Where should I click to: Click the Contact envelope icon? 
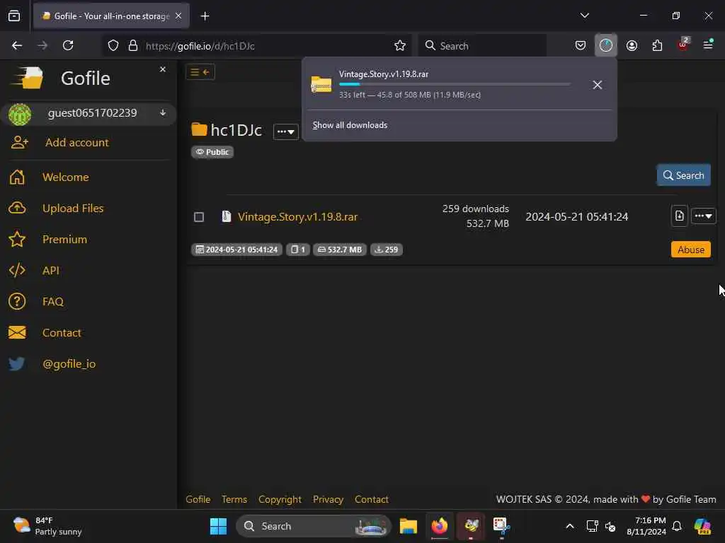coord(17,332)
